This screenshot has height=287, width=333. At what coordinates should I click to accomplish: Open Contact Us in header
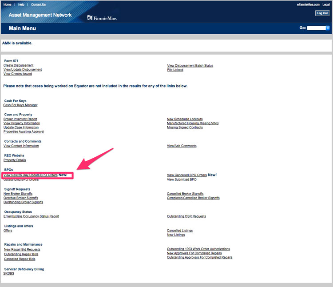coord(39,4)
